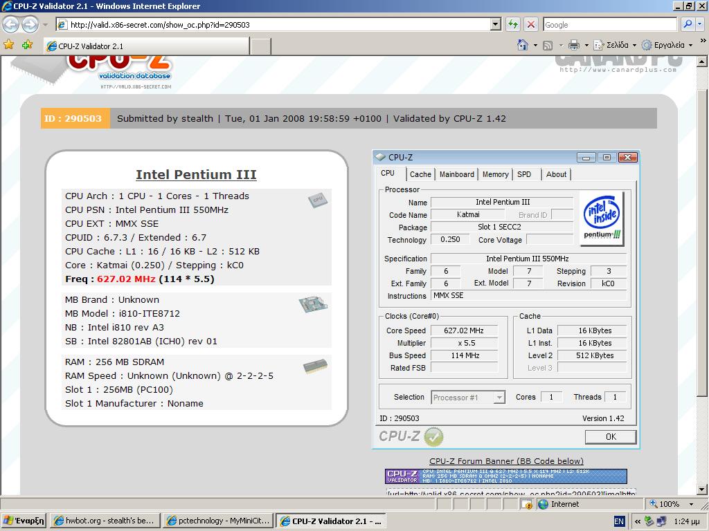Switch to the pctechnology taskbar window

click(218, 521)
